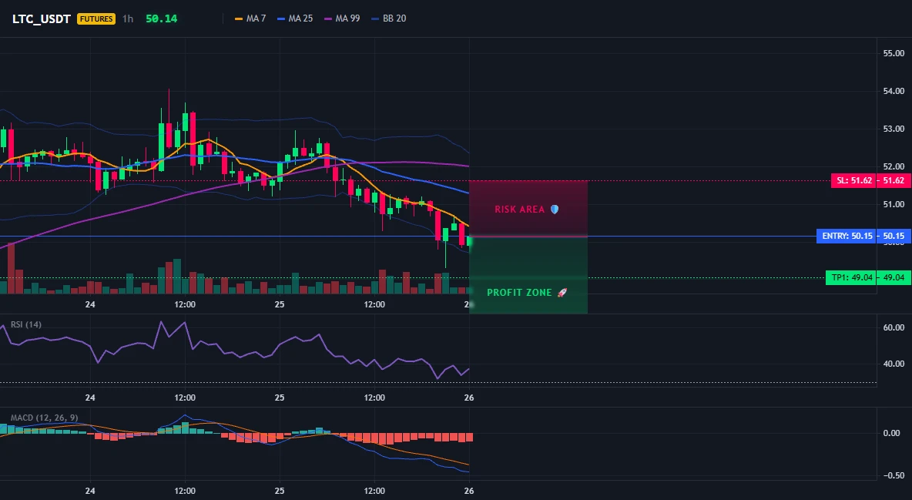Click date 24 on price chart time axis
The width and height of the screenshot is (912, 500).
[90, 304]
